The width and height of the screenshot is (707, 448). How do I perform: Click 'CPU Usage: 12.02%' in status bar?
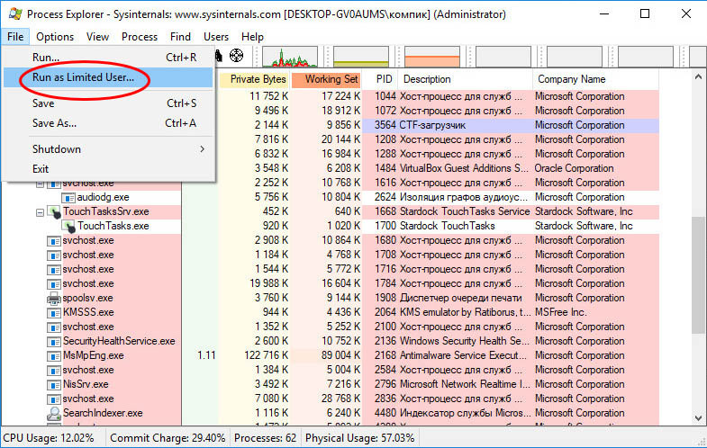click(x=49, y=438)
